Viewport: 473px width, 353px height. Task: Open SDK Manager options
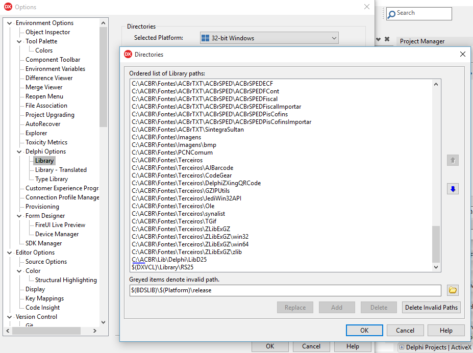pyautogui.click(x=43, y=243)
